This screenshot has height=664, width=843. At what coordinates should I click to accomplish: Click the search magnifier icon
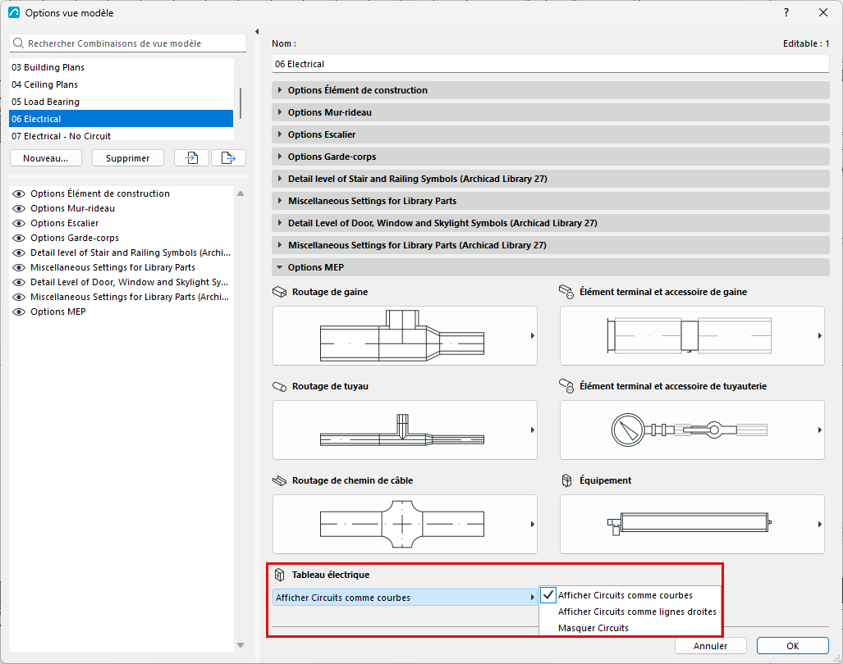coord(18,43)
